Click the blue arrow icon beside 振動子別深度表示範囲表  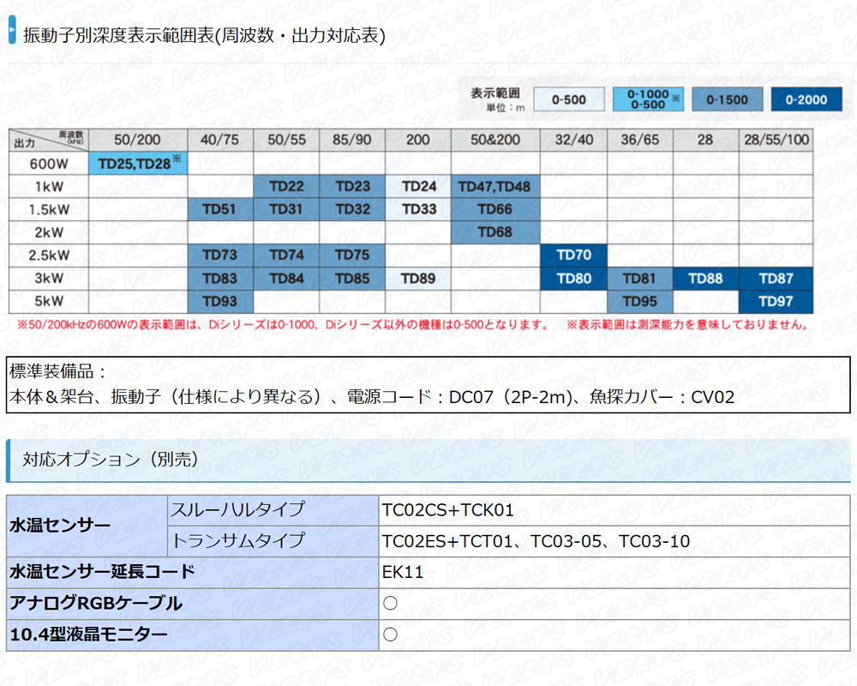(12, 30)
